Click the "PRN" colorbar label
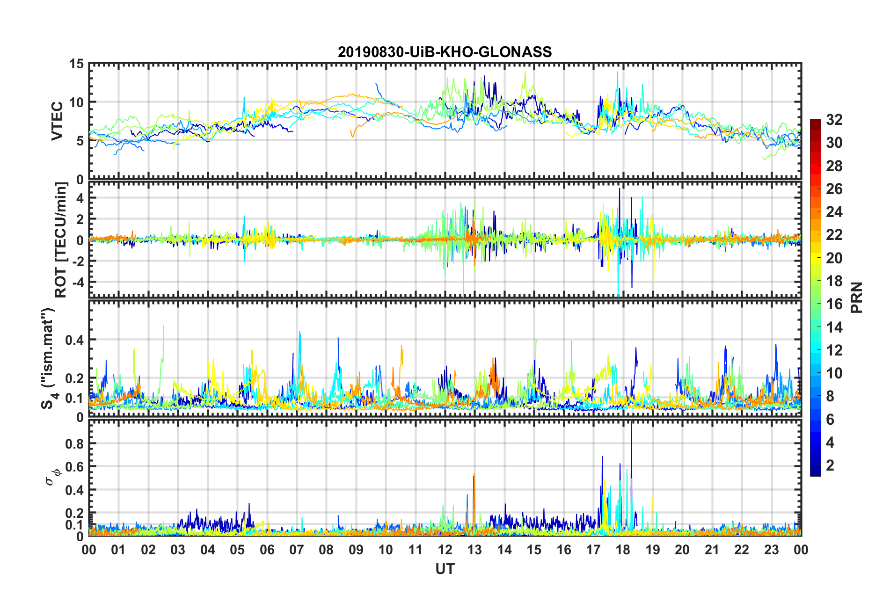The image size is (890, 595). (x=857, y=297)
